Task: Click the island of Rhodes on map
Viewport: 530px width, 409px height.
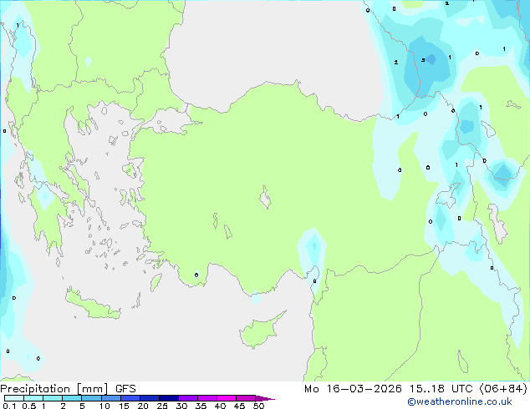Action: coord(155,282)
